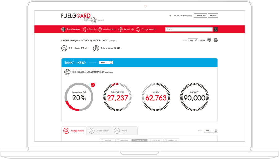Open the Reports menu item
This screenshot has height=159, width=279.
click(x=127, y=29)
